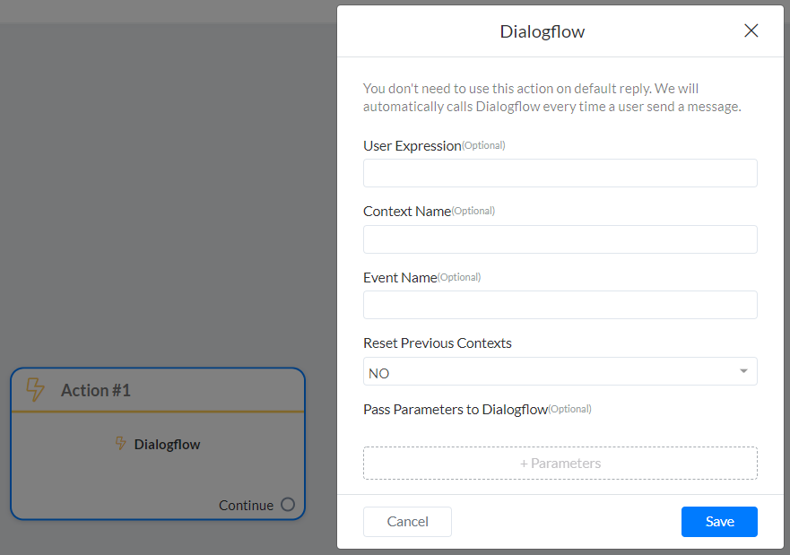Click the small lightning icon beside Dialogflow
Viewport: 790px width, 555px height.
pos(121,444)
